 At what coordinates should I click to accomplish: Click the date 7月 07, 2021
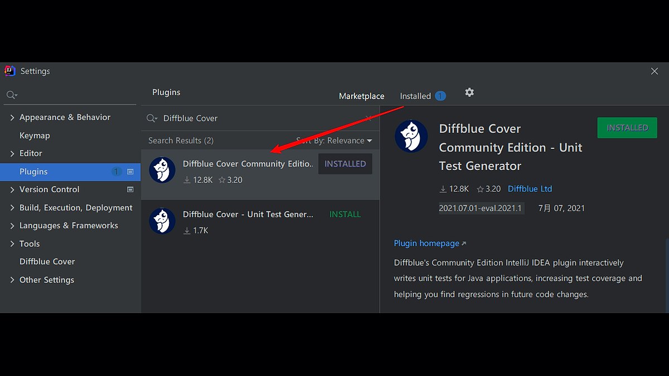pos(561,208)
